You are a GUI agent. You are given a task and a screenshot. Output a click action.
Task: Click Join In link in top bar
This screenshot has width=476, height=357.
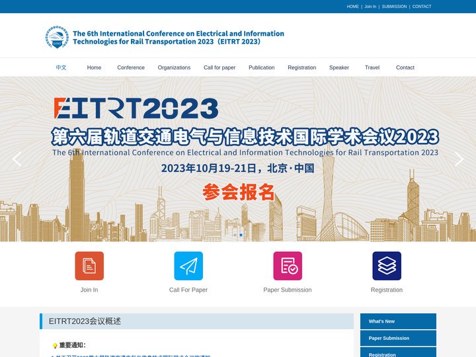click(370, 7)
